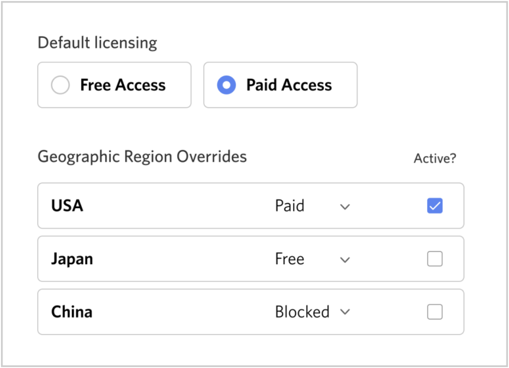The height and width of the screenshot is (368, 509).
Task: Click the Geographic Region Overrides heading
Action: pyautogui.click(x=142, y=156)
